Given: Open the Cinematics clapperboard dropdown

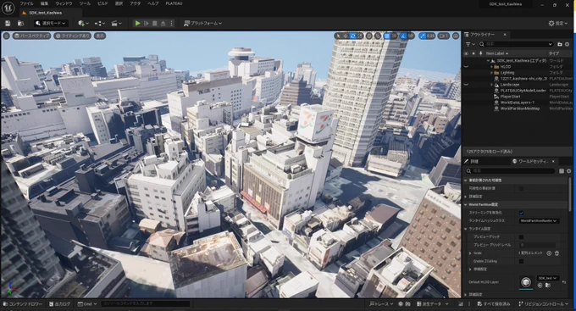Looking at the screenshot, I should [x=116, y=23].
